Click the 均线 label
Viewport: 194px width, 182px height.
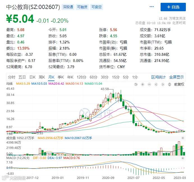9,84
